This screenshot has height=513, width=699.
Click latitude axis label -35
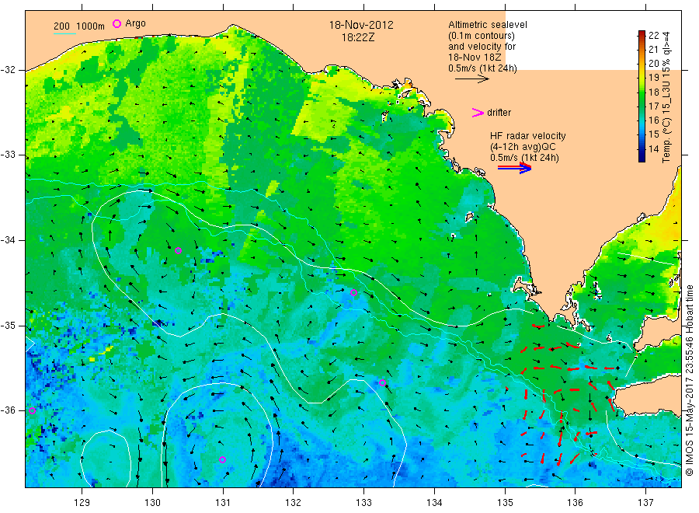tap(8, 325)
